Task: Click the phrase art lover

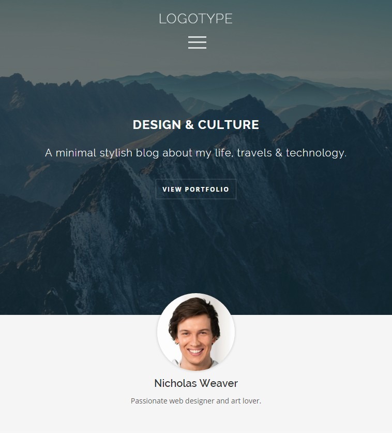Action: pos(246,401)
